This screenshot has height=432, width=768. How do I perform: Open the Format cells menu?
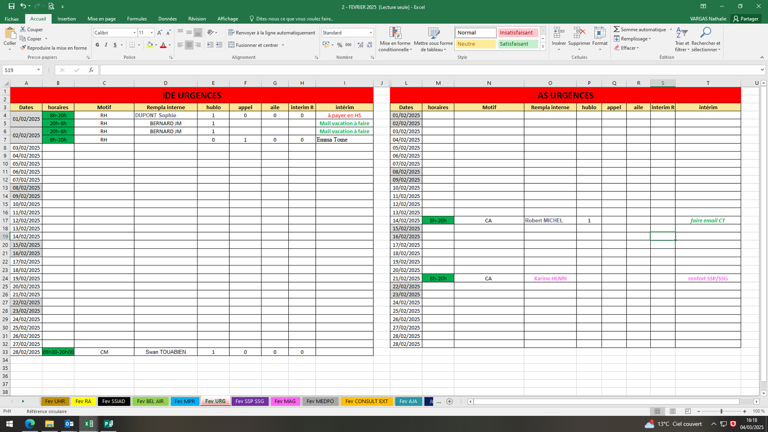click(600, 39)
